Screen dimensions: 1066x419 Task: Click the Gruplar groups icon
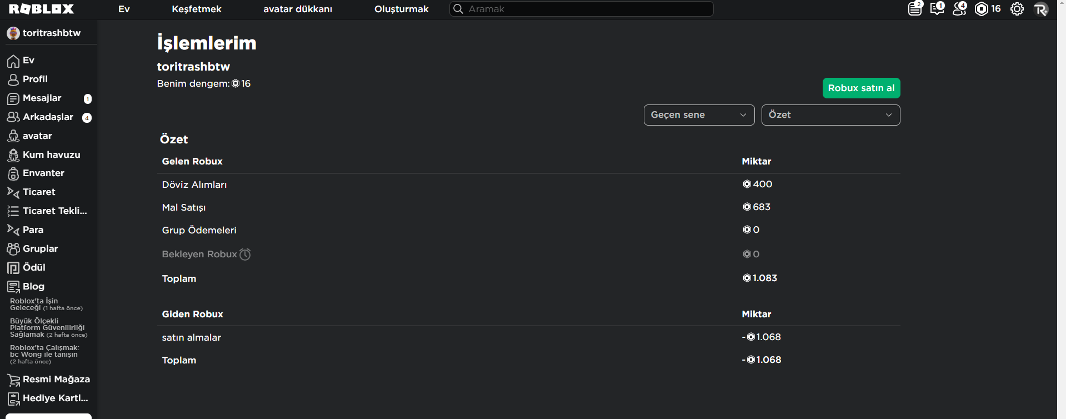(13, 249)
